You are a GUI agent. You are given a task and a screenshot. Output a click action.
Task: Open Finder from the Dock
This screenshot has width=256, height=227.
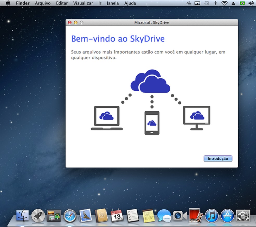22,215
